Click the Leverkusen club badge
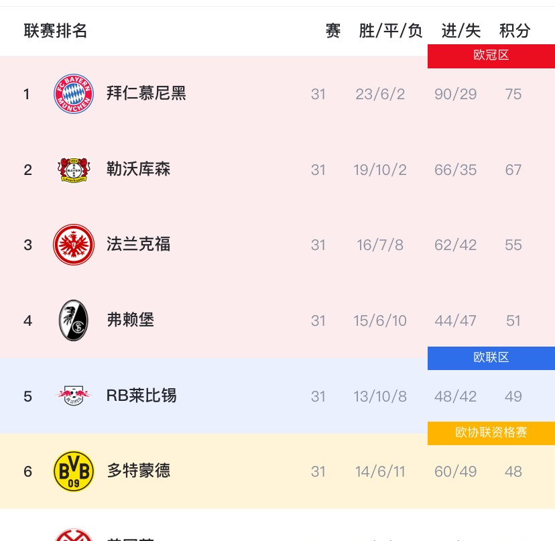 74,170
